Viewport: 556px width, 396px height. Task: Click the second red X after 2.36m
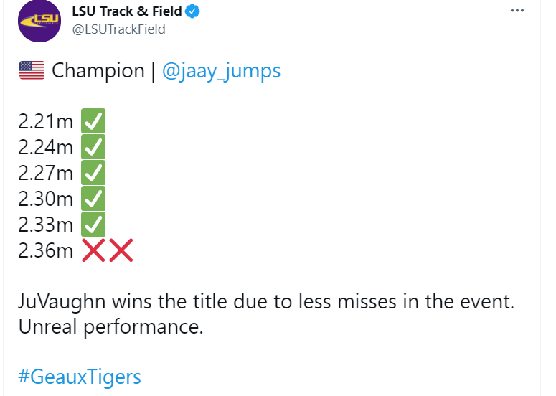121,250
